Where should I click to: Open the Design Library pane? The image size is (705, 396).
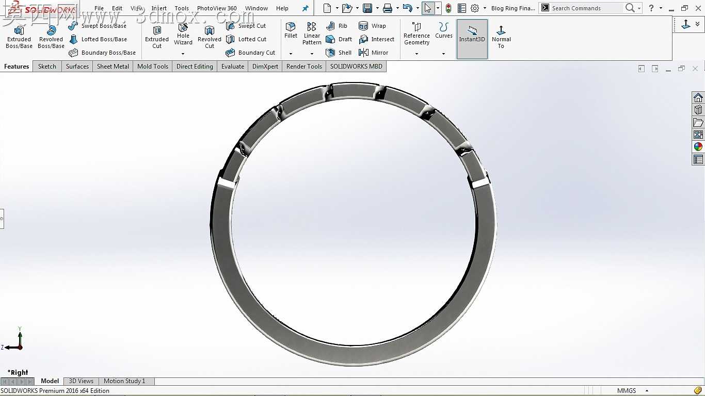tap(698, 110)
